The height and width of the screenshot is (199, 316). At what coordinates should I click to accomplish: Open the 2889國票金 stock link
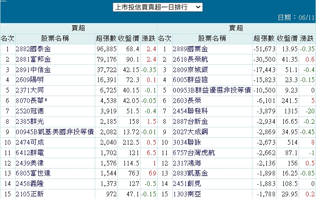coord(190,49)
